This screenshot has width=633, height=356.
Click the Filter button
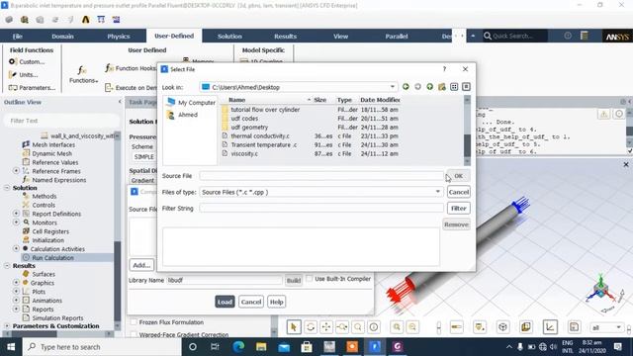(x=459, y=209)
